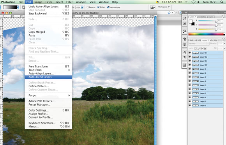Image resolution: width=226 pixels, height=145 pixels.
Task: Open the opacity 100% dropdown in options bar
Action: click(82, 7)
